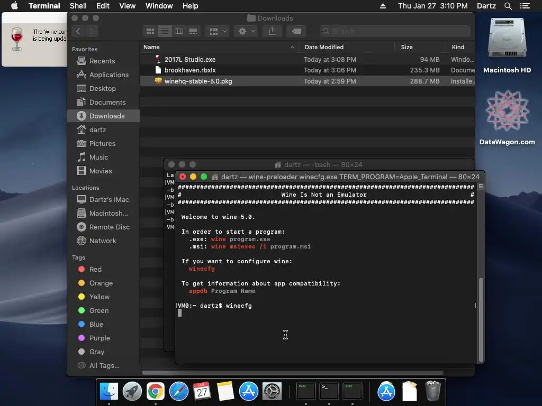Sort by Kind column header
Screen dimensions: 542x406
460,47
